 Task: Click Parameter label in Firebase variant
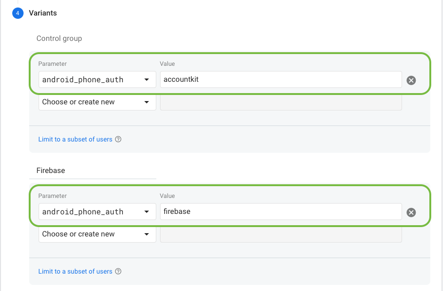(x=52, y=196)
